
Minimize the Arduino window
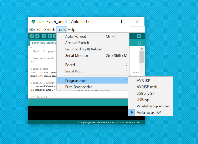tap(109, 22)
